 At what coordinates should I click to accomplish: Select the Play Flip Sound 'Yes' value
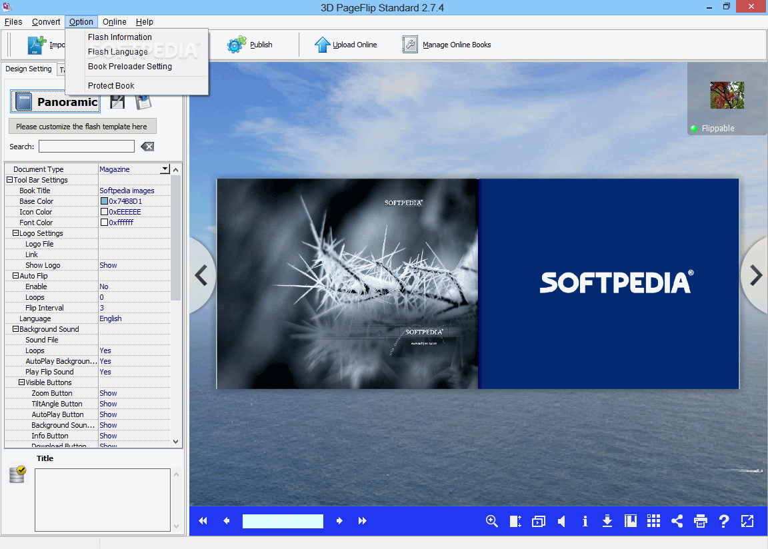(x=105, y=372)
